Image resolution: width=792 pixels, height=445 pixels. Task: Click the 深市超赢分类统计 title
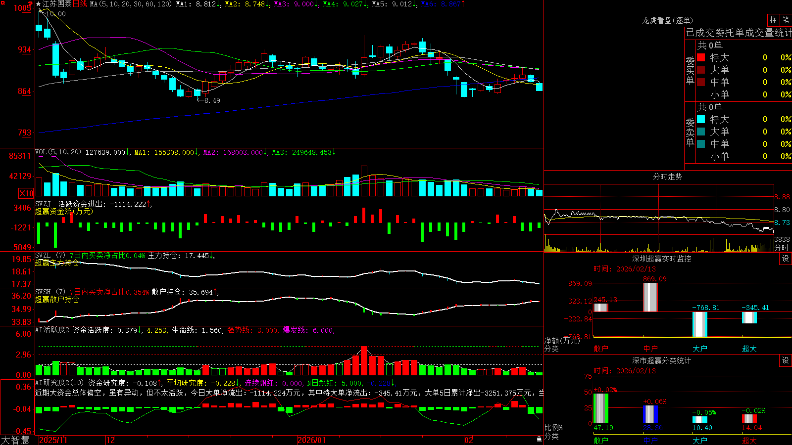tap(661, 360)
